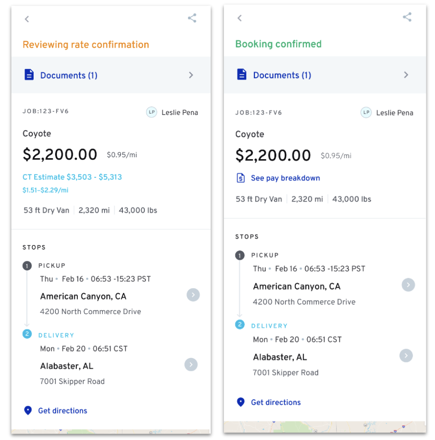435x440 pixels.
Task: Click See pay breakdown link
Action: (x=285, y=178)
